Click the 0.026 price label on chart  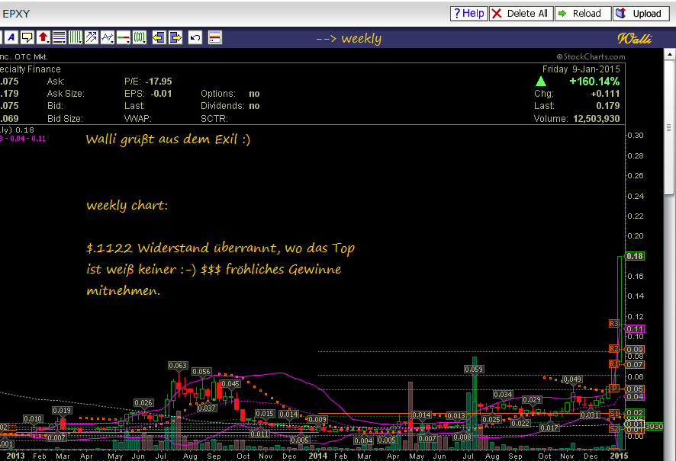143,403
